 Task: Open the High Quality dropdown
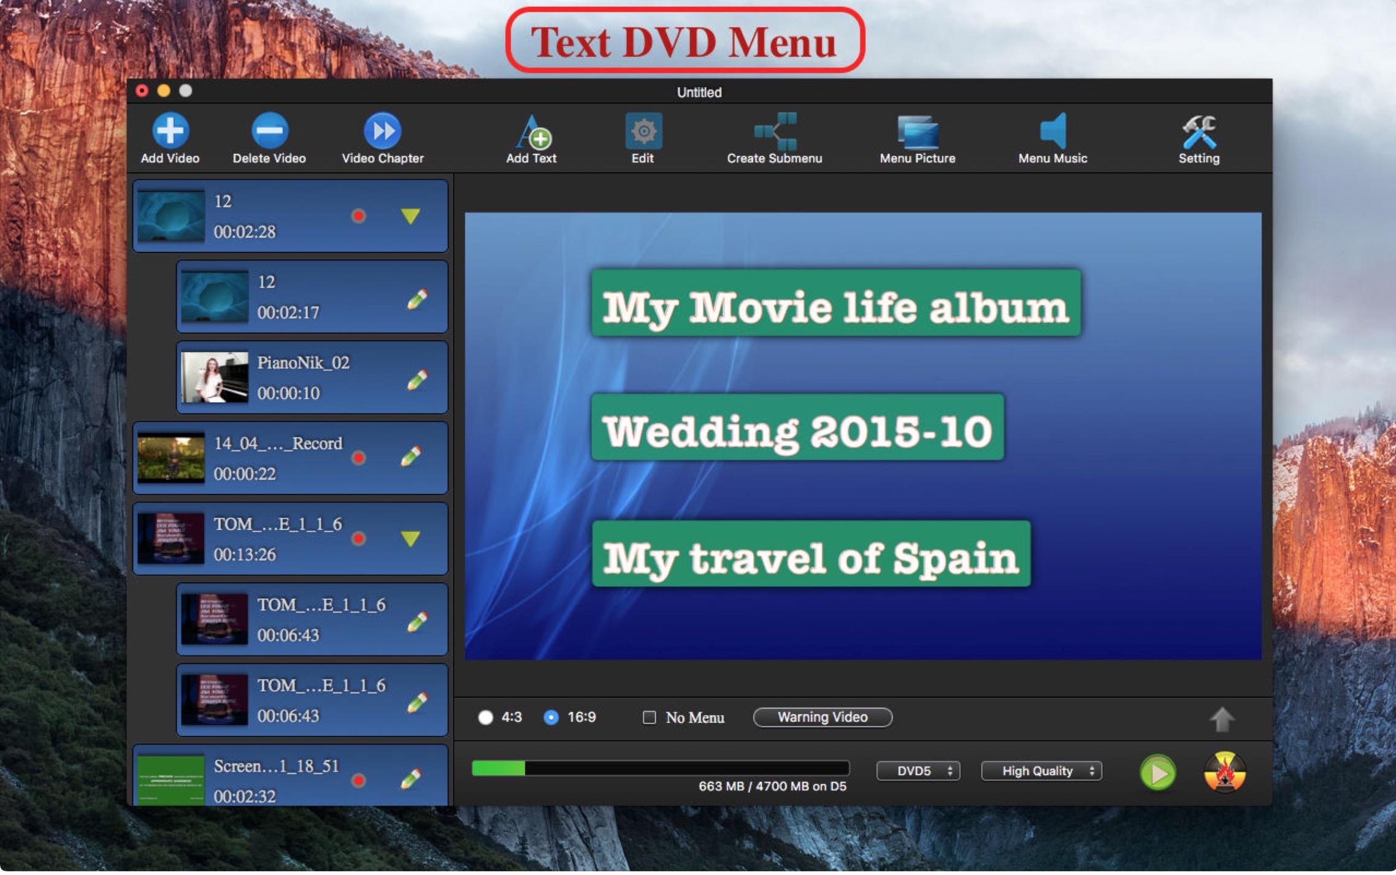[1041, 771]
